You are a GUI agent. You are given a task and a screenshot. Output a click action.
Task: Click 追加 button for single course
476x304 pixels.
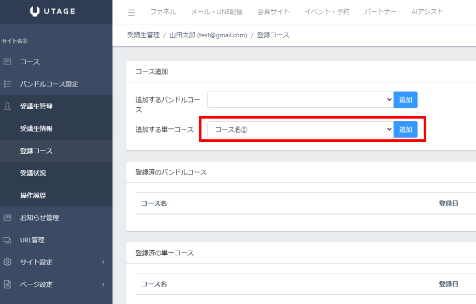(405, 129)
